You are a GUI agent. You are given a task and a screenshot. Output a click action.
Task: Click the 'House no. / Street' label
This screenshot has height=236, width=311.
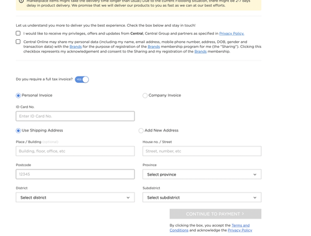point(157,142)
